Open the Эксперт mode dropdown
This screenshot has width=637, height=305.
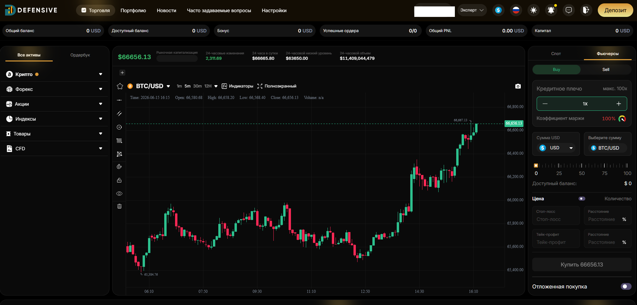point(472,10)
